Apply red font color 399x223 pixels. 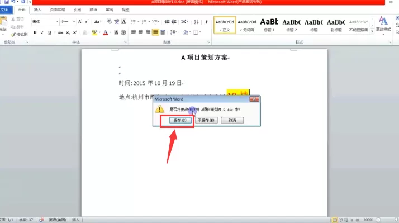tap(106, 32)
